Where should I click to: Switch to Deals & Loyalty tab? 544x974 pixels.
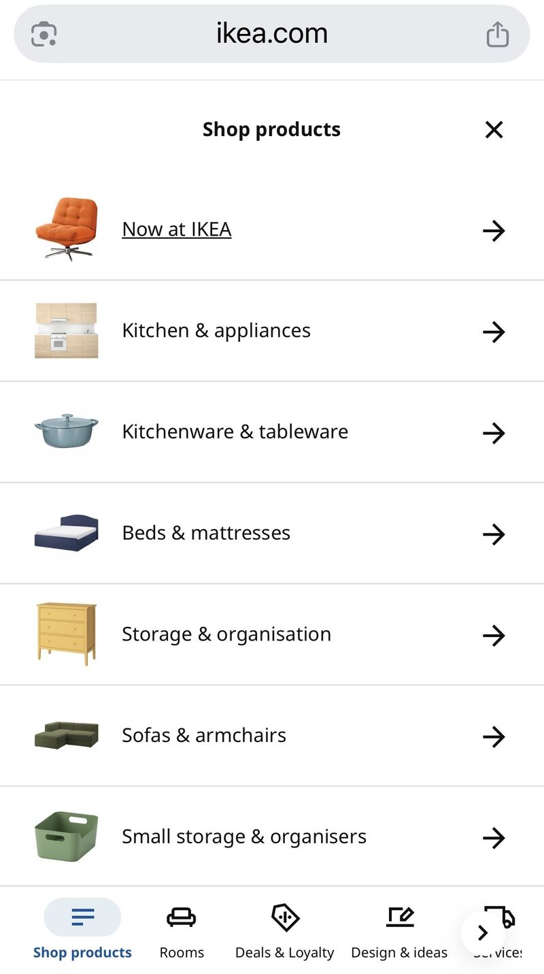pyautogui.click(x=284, y=930)
